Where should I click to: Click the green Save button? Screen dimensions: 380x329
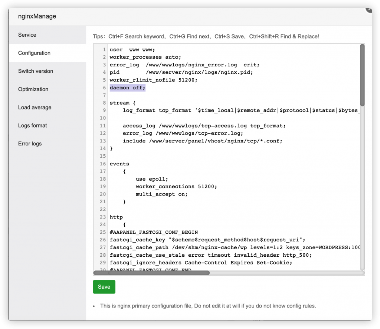pos(104,287)
